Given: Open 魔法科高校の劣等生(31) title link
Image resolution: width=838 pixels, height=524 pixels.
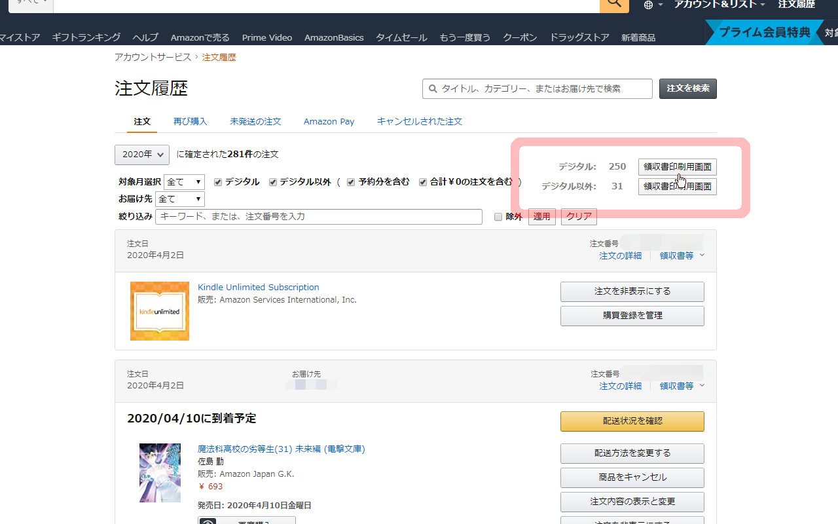Looking at the screenshot, I should click(282, 449).
